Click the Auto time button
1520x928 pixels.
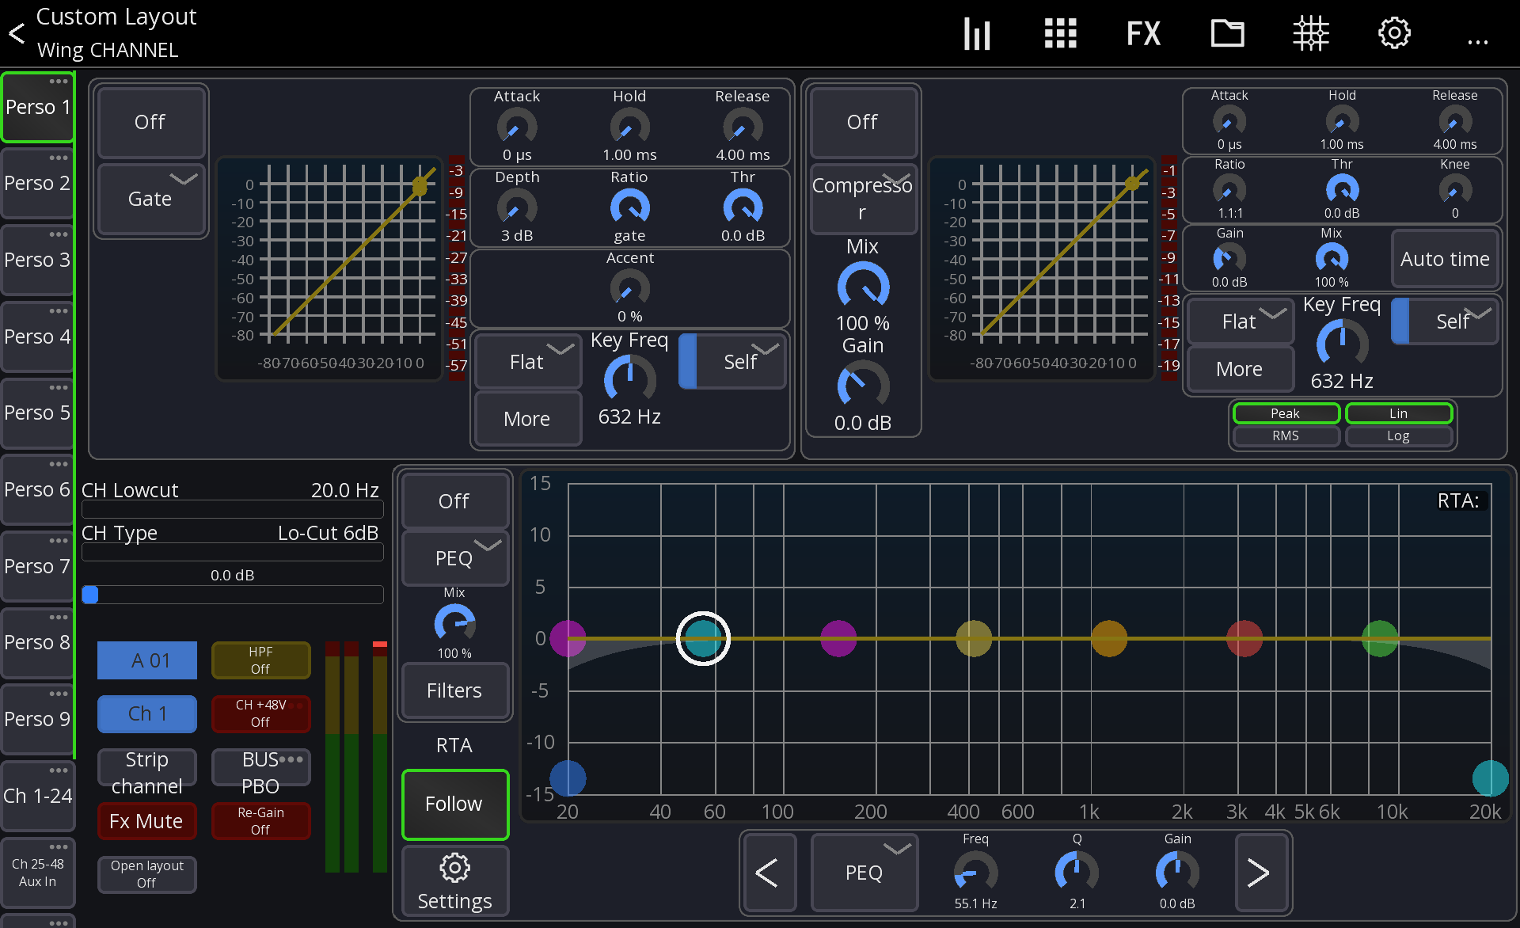click(x=1446, y=259)
